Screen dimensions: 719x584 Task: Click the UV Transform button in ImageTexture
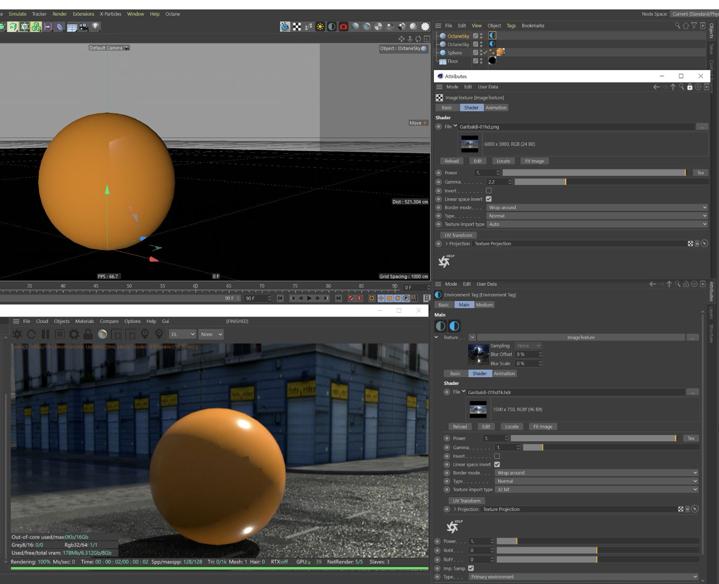[x=459, y=235]
